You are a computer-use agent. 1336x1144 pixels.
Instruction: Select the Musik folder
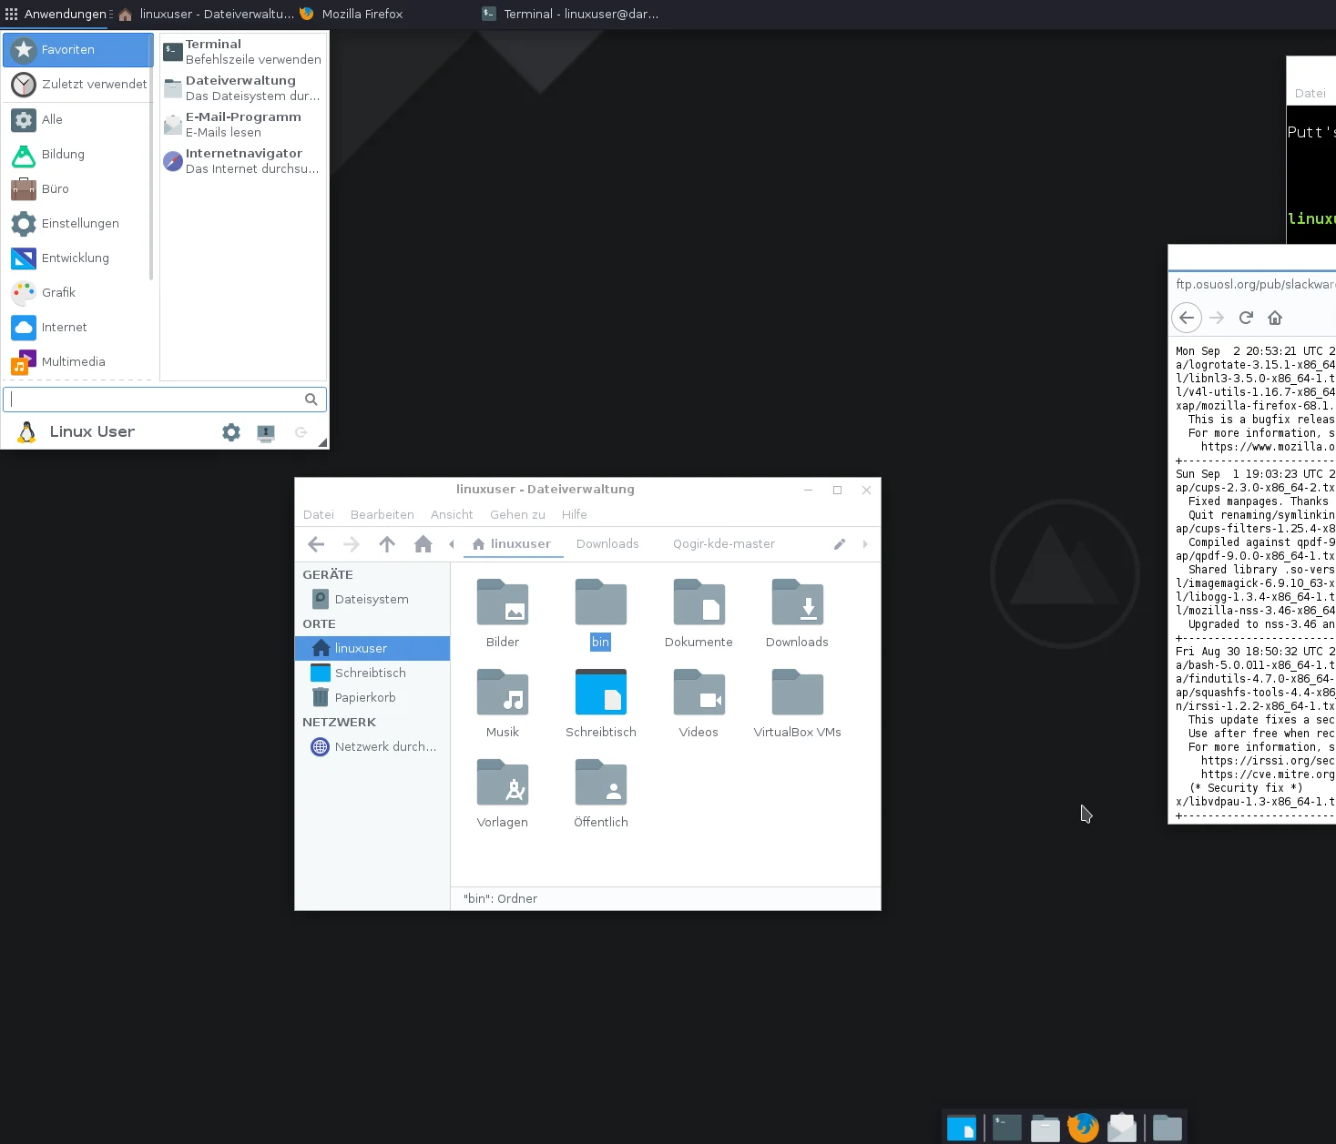(x=503, y=704)
